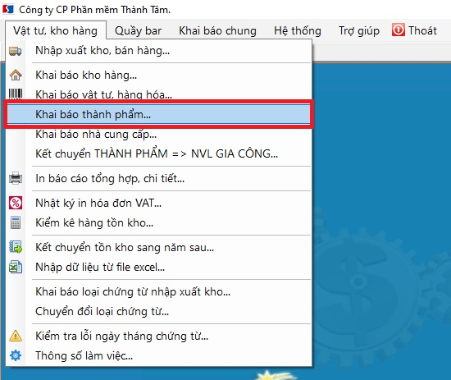451x380 pixels.
Task: Open Thông số làm việc settings
Action: (x=159, y=355)
